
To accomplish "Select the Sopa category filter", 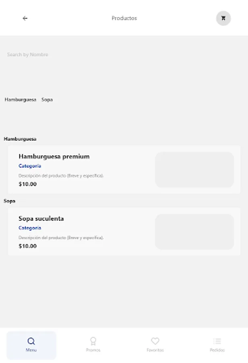I will click(47, 99).
